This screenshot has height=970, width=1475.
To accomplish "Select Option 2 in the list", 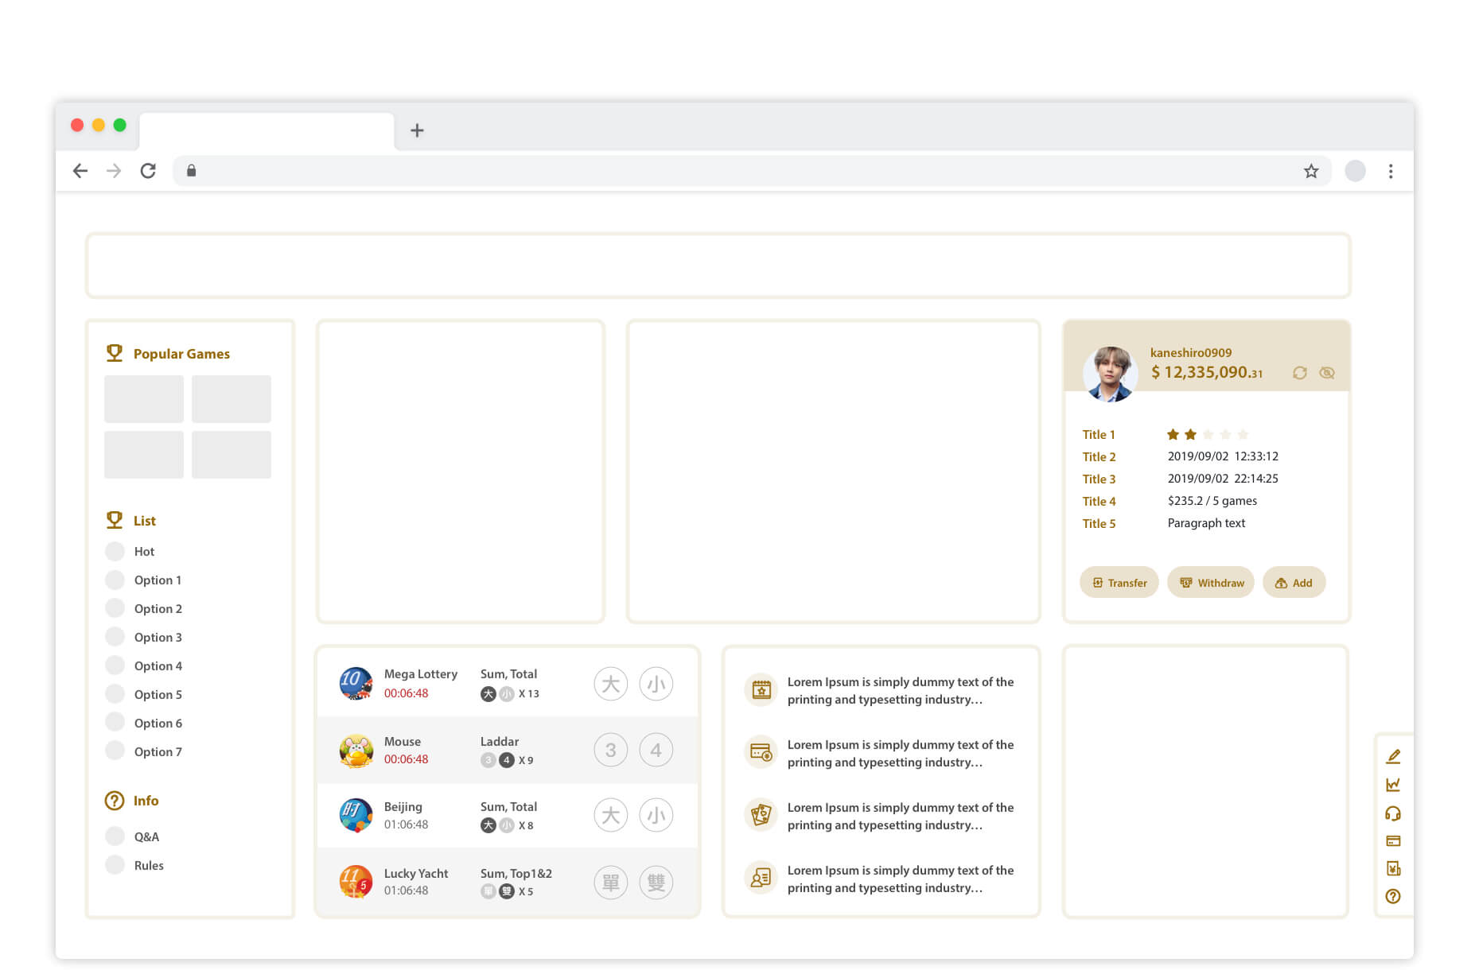I will (x=143, y=608).
